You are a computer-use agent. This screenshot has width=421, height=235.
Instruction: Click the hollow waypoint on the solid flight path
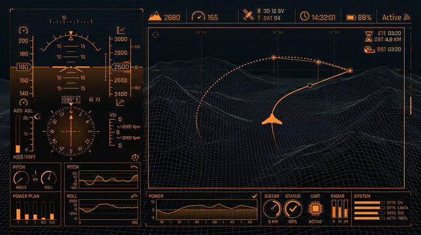310,86
